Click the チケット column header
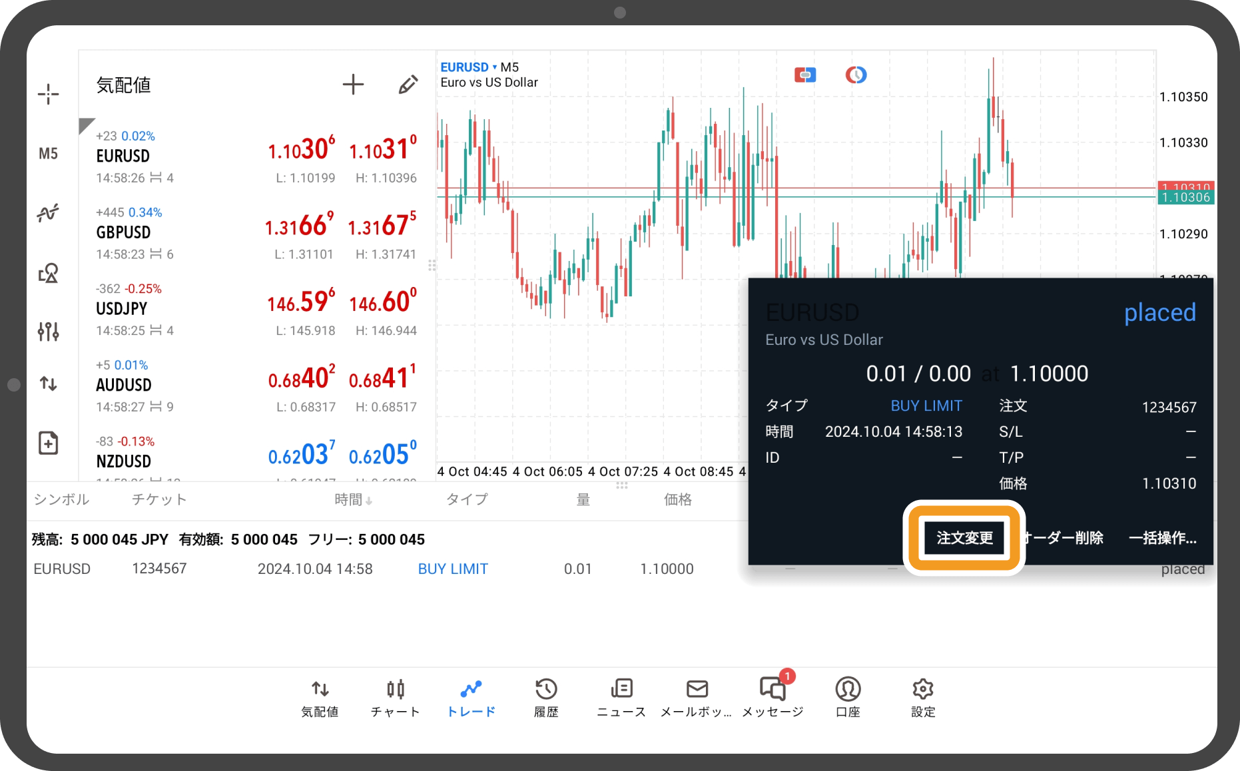This screenshot has height=771, width=1240. tap(159, 499)
